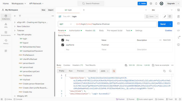This screenshot has width=182, height=101.
Task: Open the GET method dropdown
Action: pyautogui.click(x=66, y=24)
